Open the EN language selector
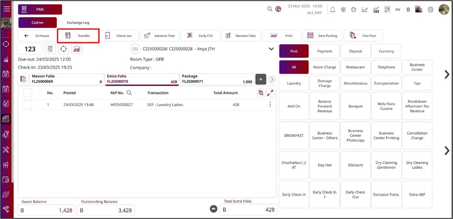Screen dimensions: 453x219 pyautogui.click(x=398, y=9)
